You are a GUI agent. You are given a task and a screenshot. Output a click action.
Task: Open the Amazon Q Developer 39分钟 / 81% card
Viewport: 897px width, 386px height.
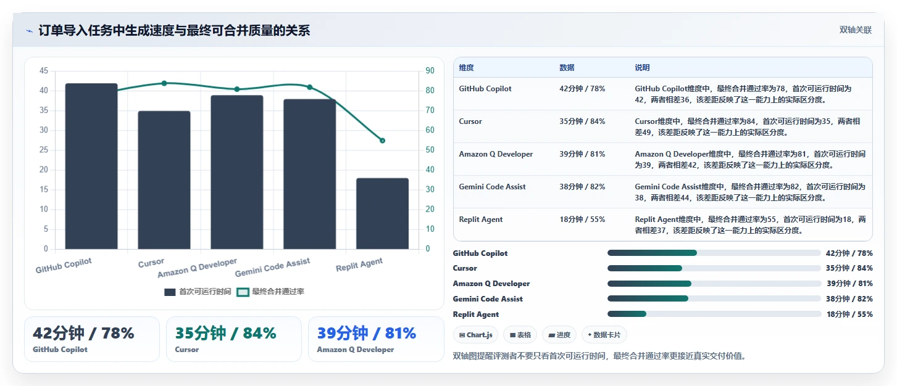pos(376,339)
